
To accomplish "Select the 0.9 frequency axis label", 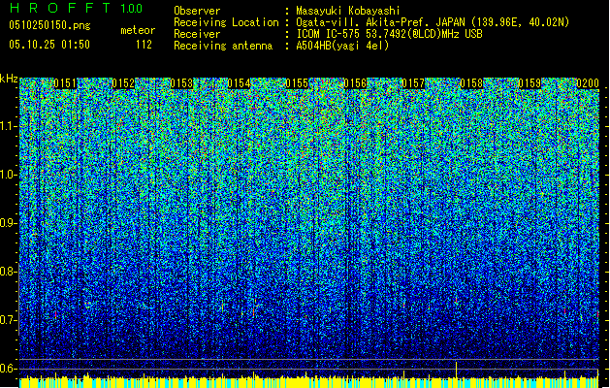I will (9, 222).
